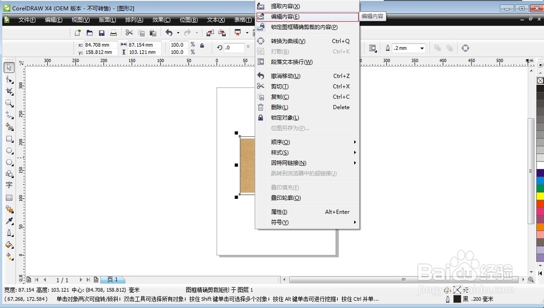
Task: Click the x position field 84.708 mm
Action: [101, 45]
